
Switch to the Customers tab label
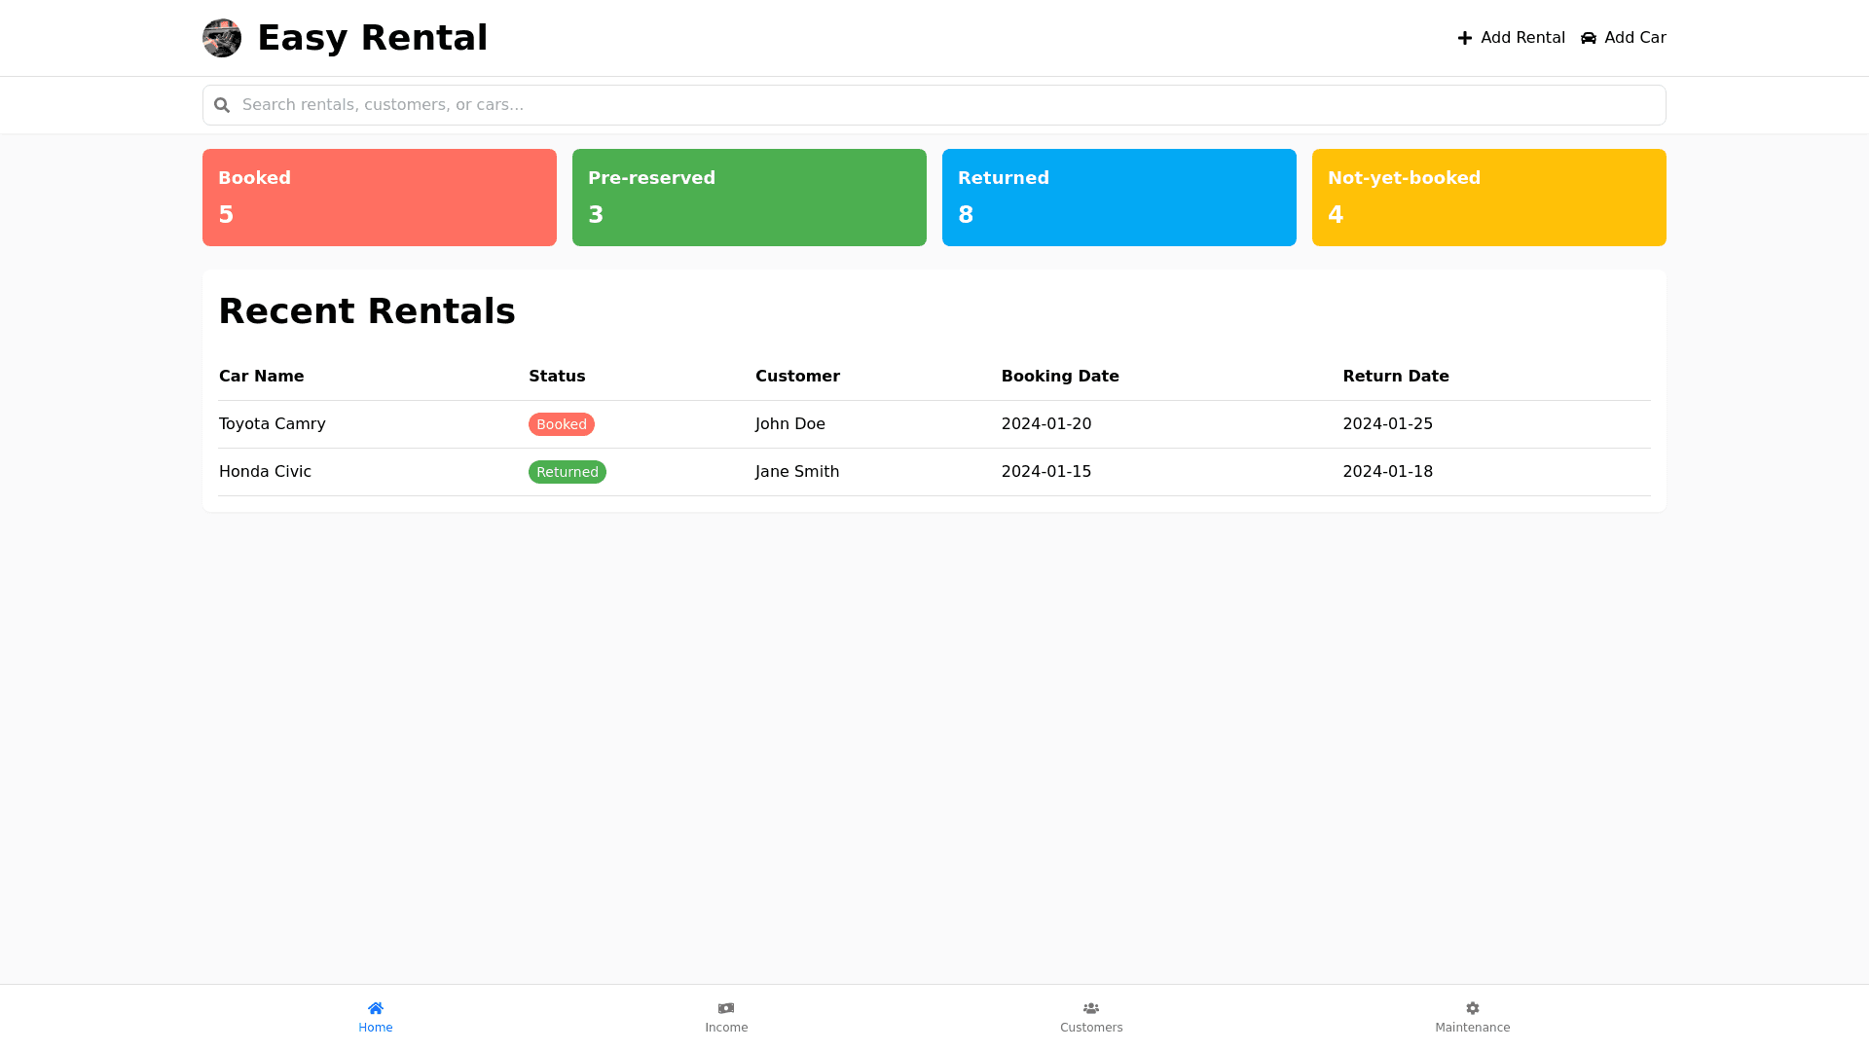(1091, 1028)
